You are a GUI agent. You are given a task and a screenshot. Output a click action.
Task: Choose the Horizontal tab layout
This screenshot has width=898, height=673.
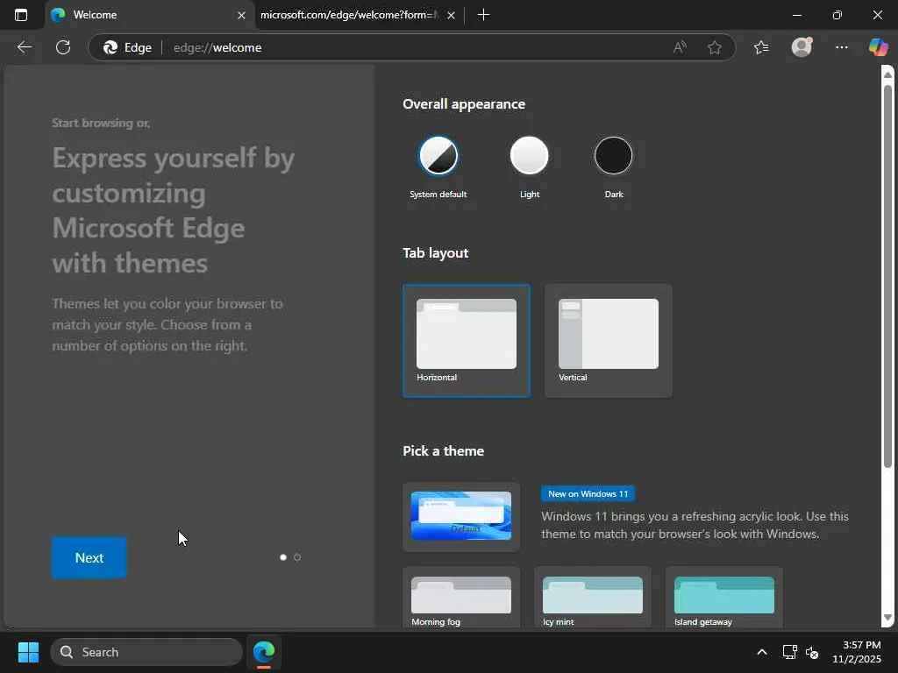point(467,341)
